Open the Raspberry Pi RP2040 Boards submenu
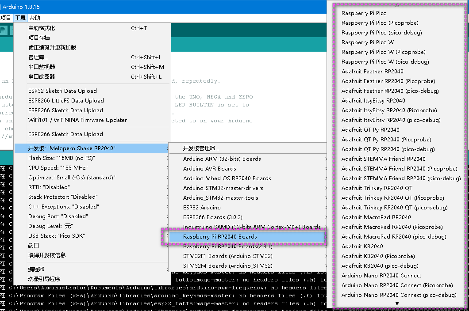 pos(220,237)
